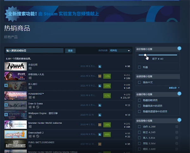Enable 隐藏忽略项目 checkbox
Image resolution: width=190 pixels, height=153 pixels.
click(x=139, y=100)
